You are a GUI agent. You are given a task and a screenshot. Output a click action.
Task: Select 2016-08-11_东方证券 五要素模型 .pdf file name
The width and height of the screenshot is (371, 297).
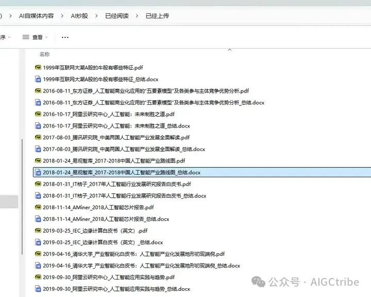pyautogui.click(x=146, y=91)
